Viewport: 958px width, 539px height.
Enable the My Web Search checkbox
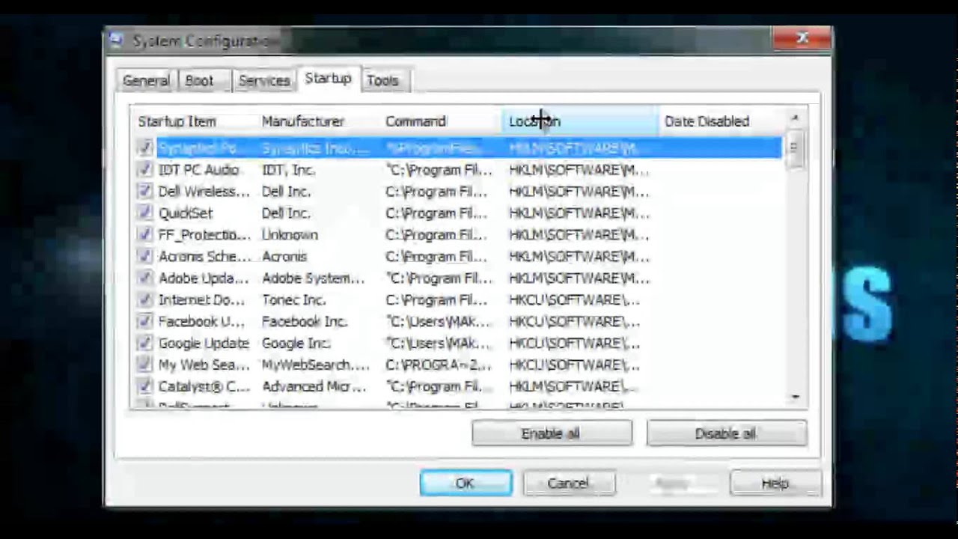pos(145,365)
